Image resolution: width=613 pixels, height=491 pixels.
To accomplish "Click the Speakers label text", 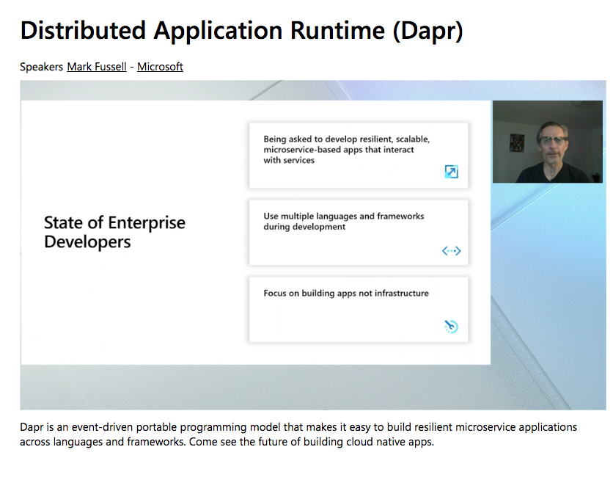I will click(x=41, y=67).
